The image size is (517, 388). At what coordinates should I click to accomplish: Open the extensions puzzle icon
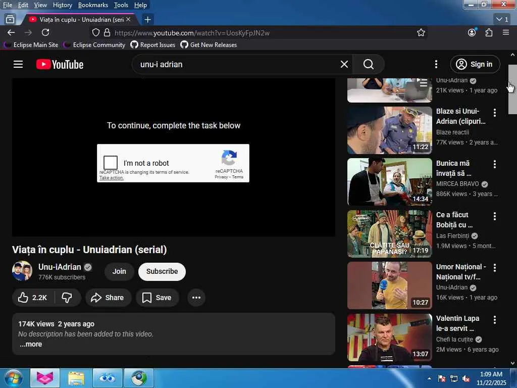pos(489,33)
